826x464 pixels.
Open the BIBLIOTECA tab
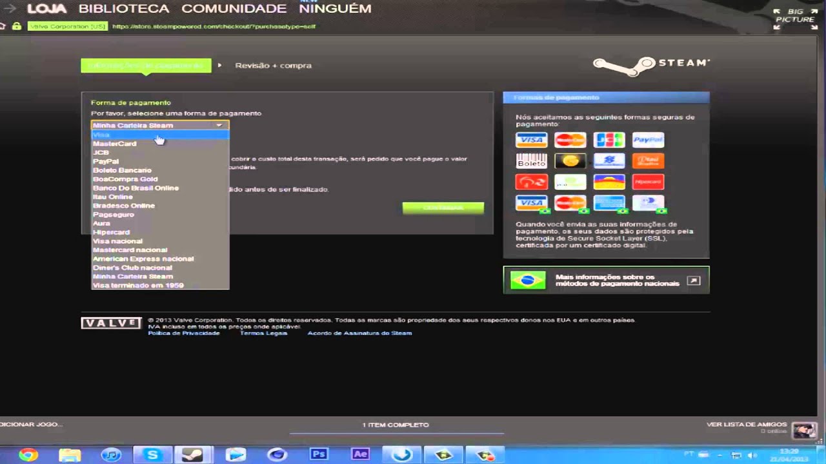pos(124,9)
